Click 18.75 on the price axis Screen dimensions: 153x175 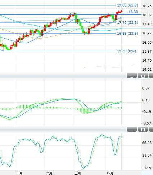pos(147,6)
